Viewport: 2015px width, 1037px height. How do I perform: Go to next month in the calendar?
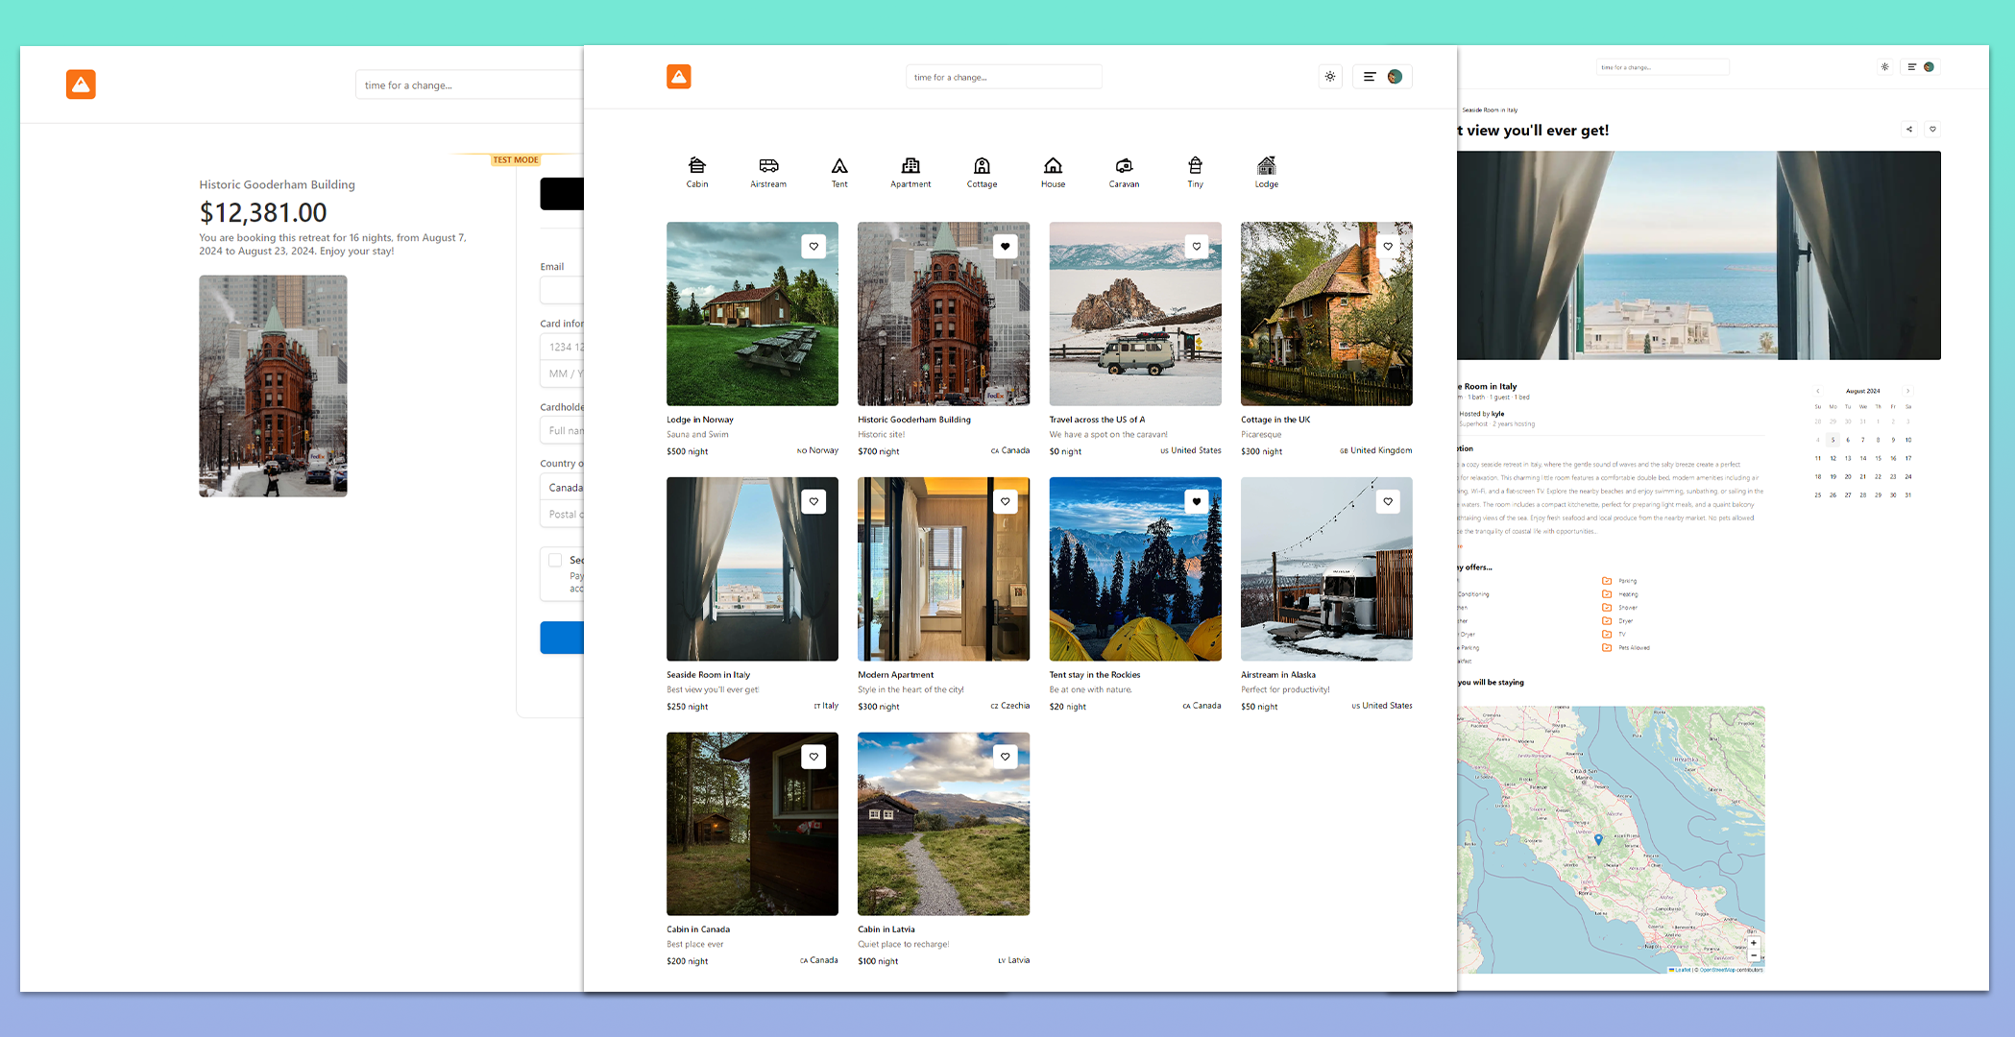pos(1907,391)
